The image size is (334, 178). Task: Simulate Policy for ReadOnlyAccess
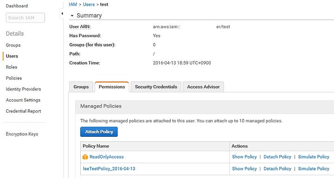pos(314,157)
